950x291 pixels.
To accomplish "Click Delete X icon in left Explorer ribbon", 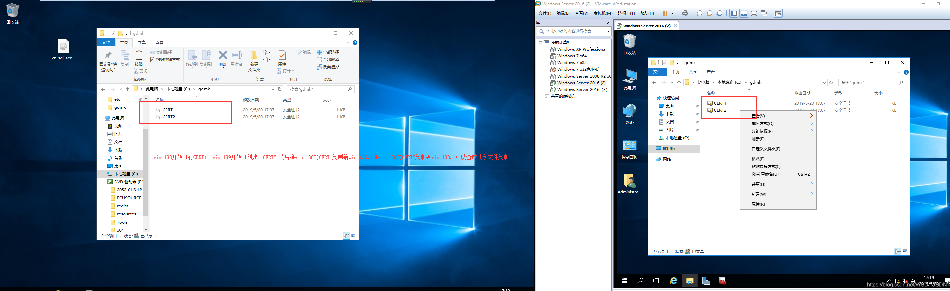I will (223, 56).
